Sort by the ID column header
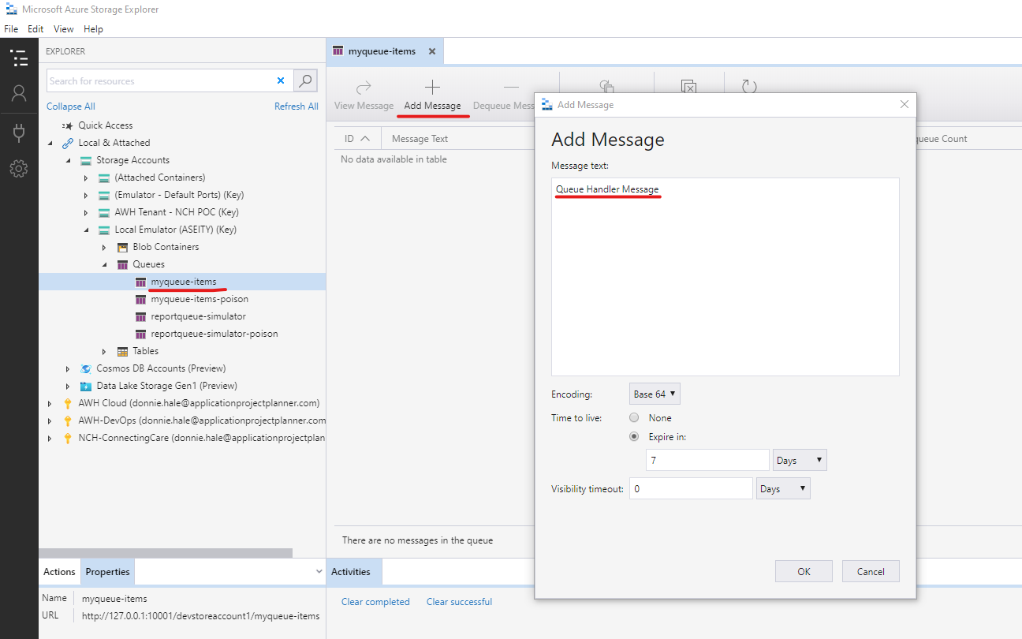1022x639 pixels. [357, 139]
